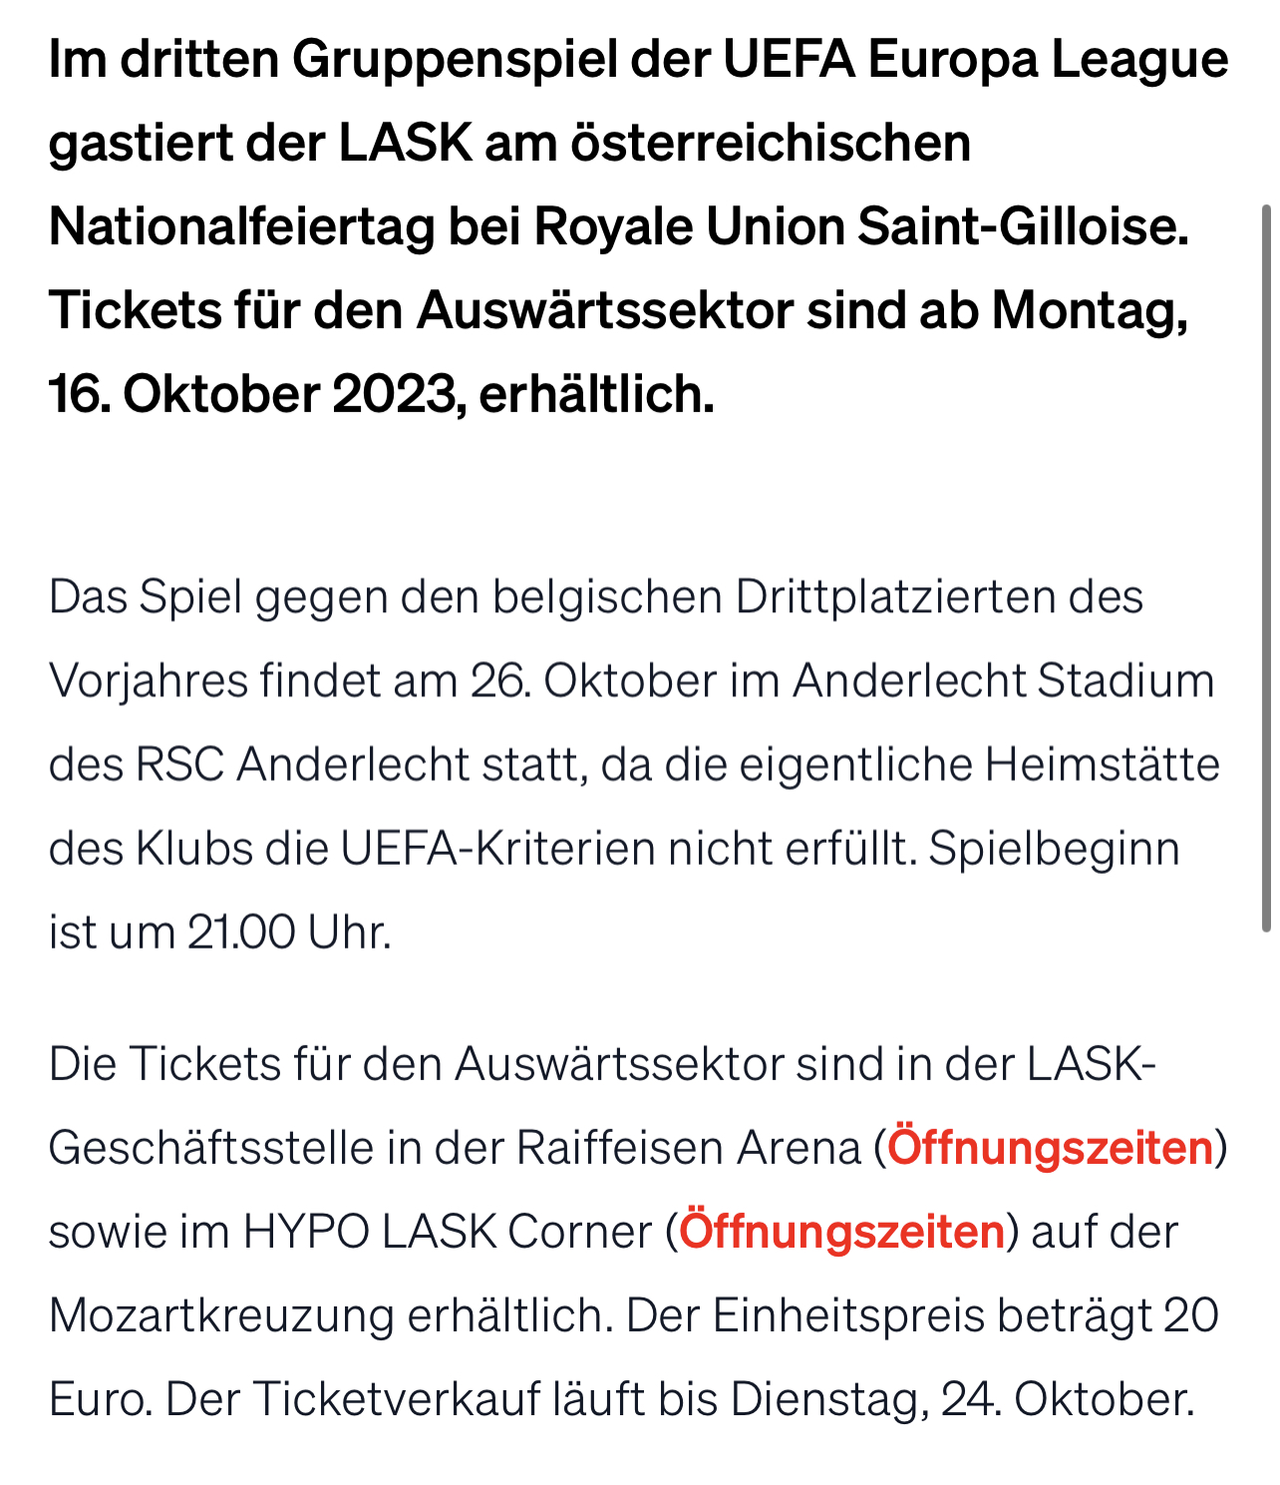This screenshot has height=1485, width=1280.
Task: Click the phrase 'Anderlecht Stadium'
Action: 1004,681
